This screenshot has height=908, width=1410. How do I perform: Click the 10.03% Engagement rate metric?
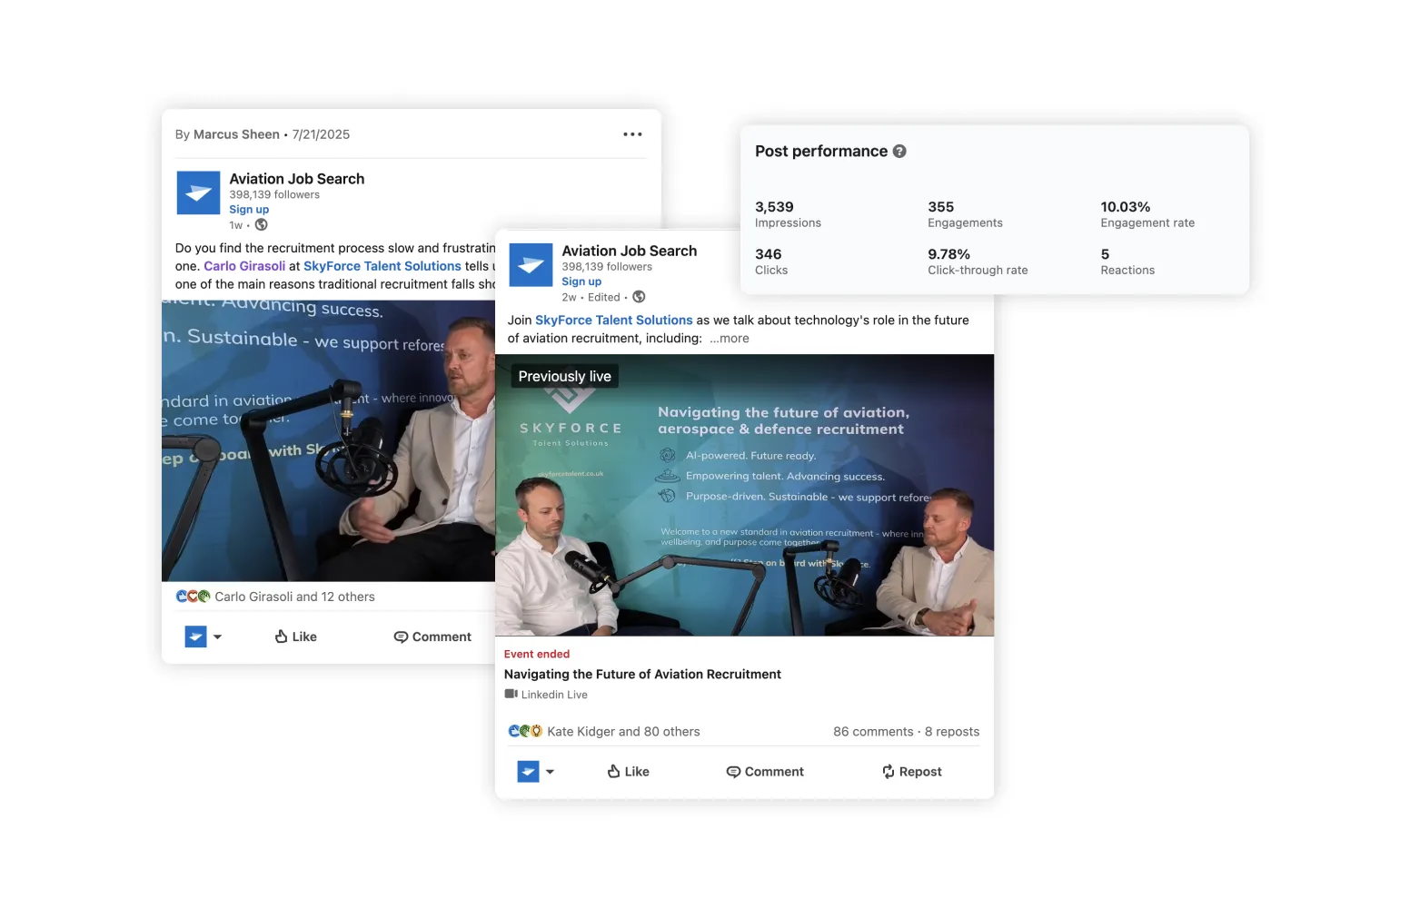click(1147, 214)
